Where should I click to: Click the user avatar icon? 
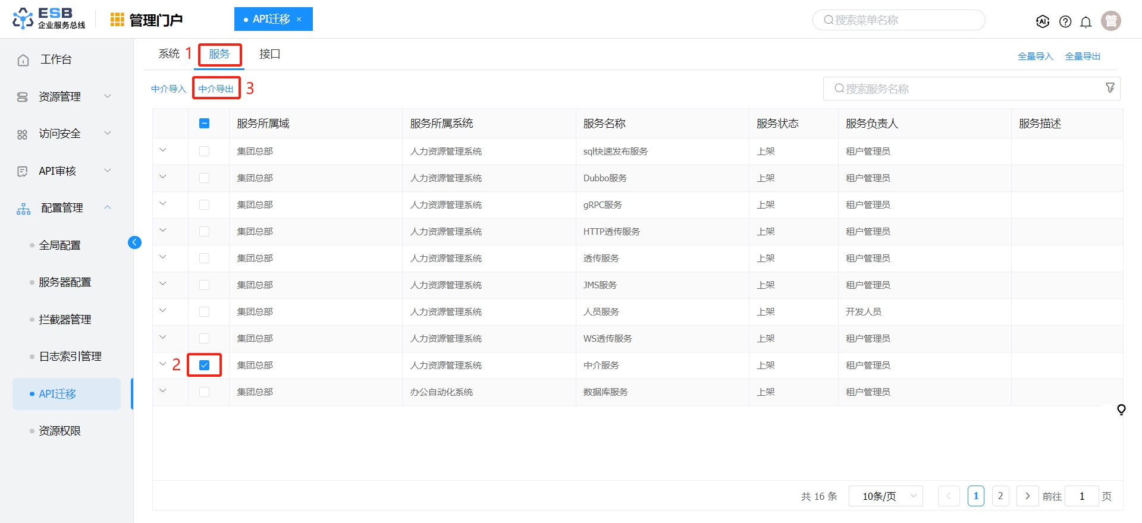[x=1110, y=21]
